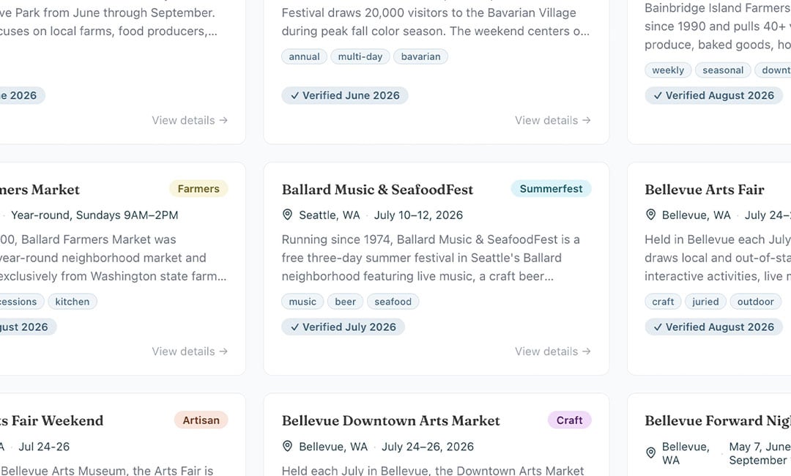
Task: Click the 'seafood' tag
Action: 393,302
